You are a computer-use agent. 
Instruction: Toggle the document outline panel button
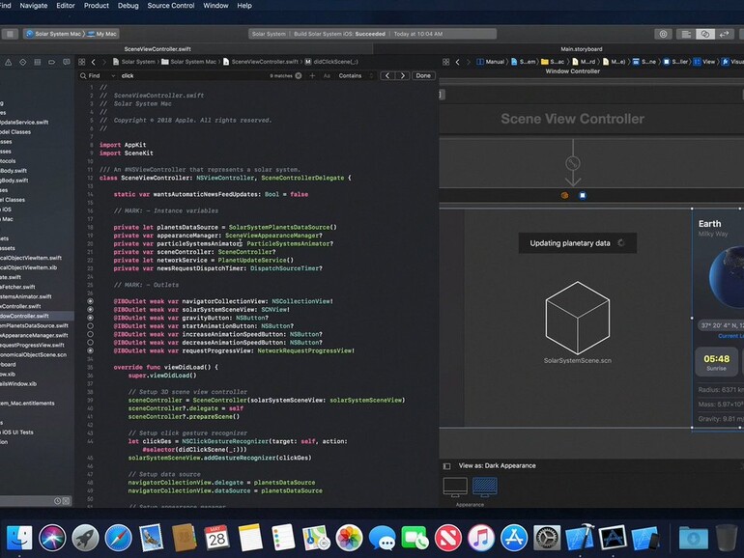pyautogui.click(x=446, y=466)
